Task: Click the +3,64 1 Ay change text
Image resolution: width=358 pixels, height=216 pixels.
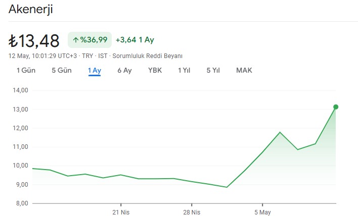Action: click(135, 40)
